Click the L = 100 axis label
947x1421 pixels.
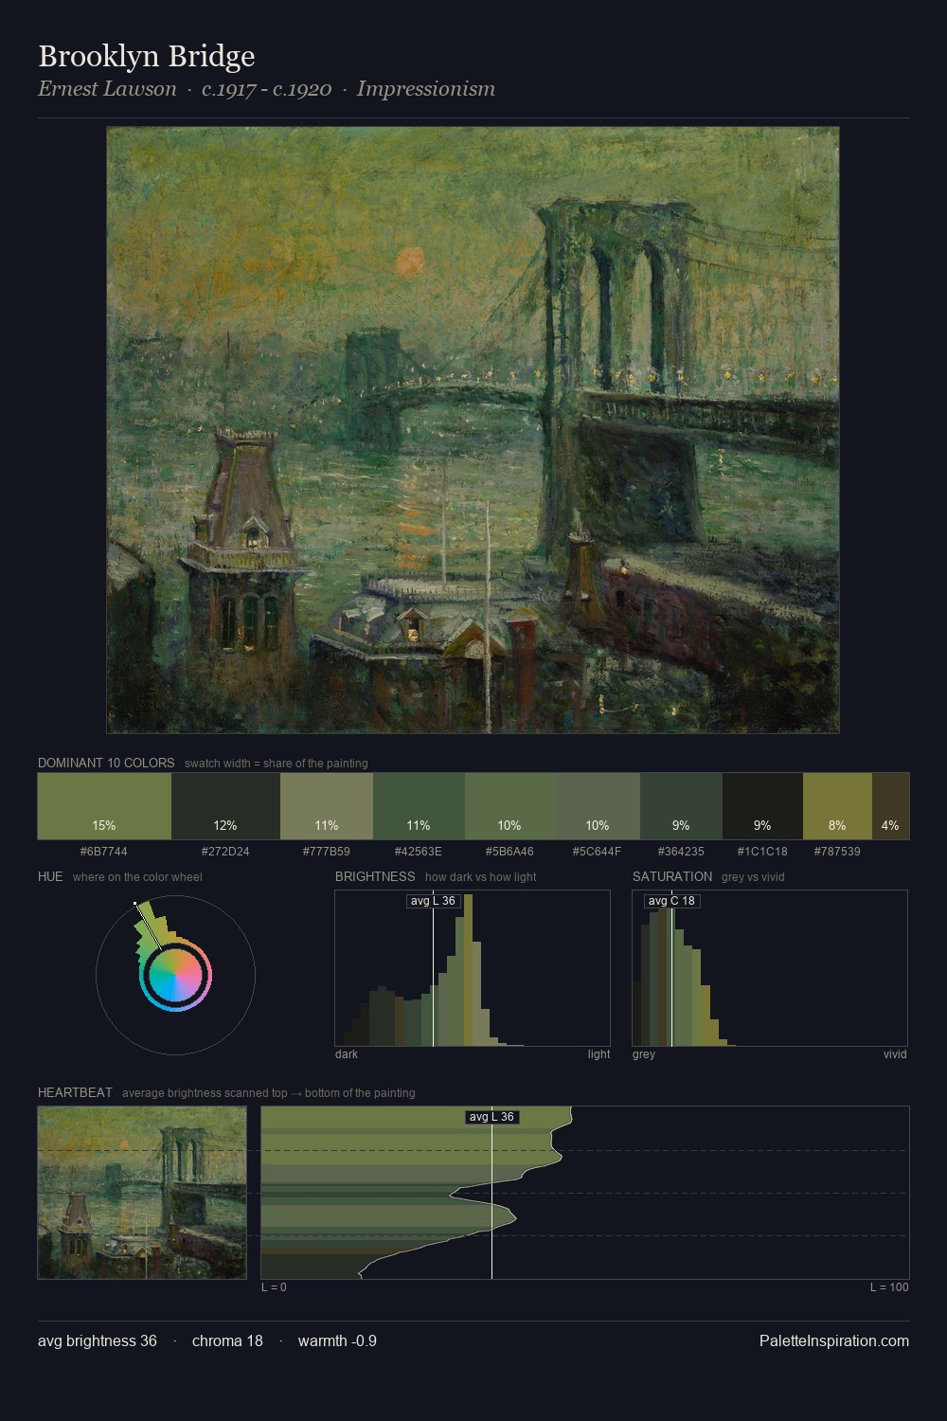pos(889,1287)
